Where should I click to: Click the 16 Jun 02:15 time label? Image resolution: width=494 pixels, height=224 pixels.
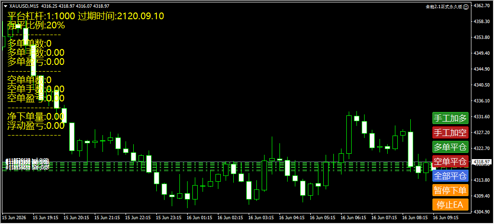coord(230,218)
